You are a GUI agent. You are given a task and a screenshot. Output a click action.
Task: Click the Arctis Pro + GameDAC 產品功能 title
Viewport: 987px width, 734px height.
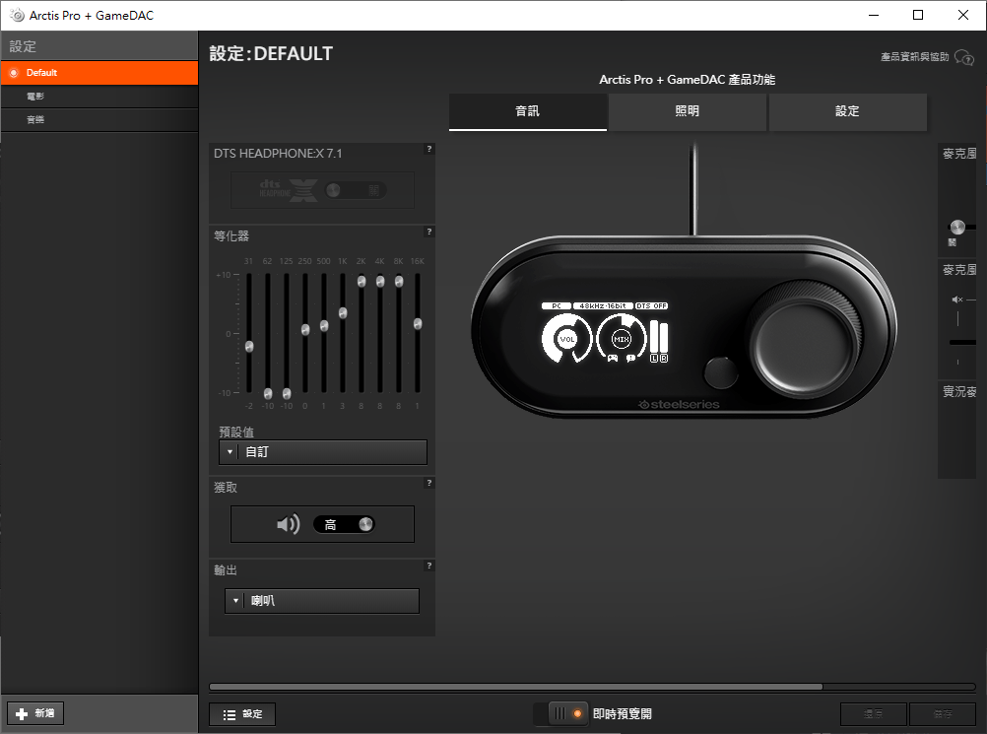pos(688,80)
